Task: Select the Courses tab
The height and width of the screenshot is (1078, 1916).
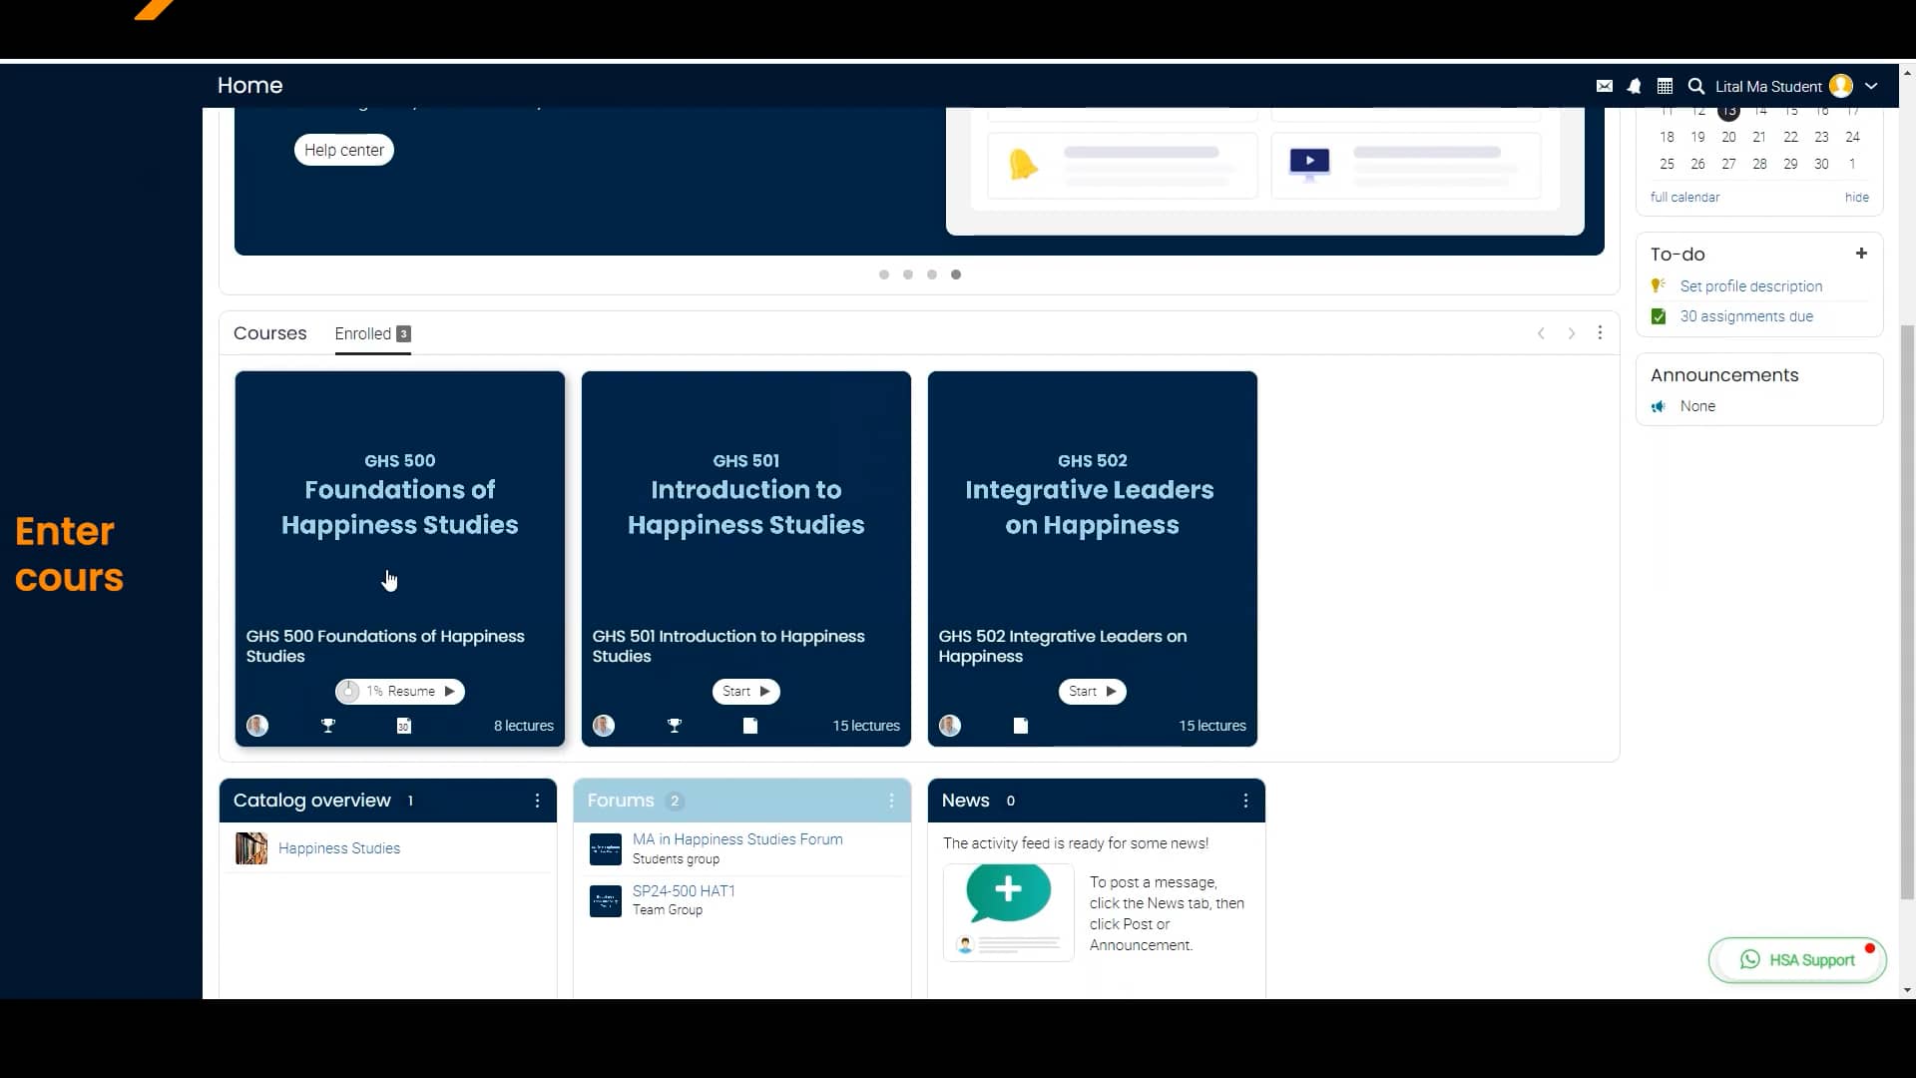Action: pos(269,333)
